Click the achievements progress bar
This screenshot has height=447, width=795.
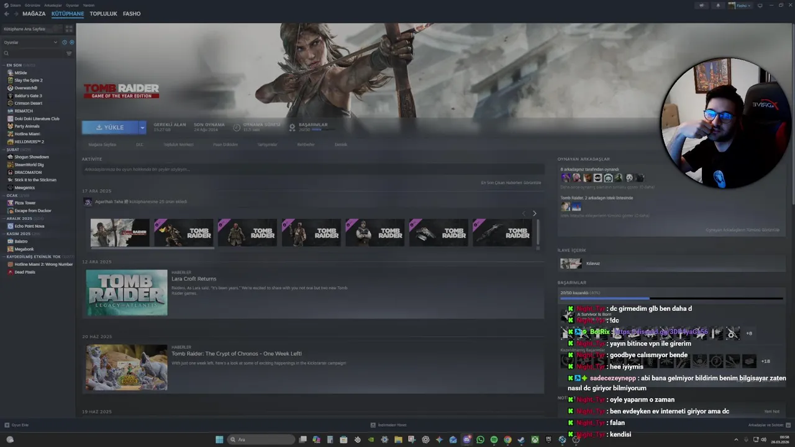pos(671,298)
